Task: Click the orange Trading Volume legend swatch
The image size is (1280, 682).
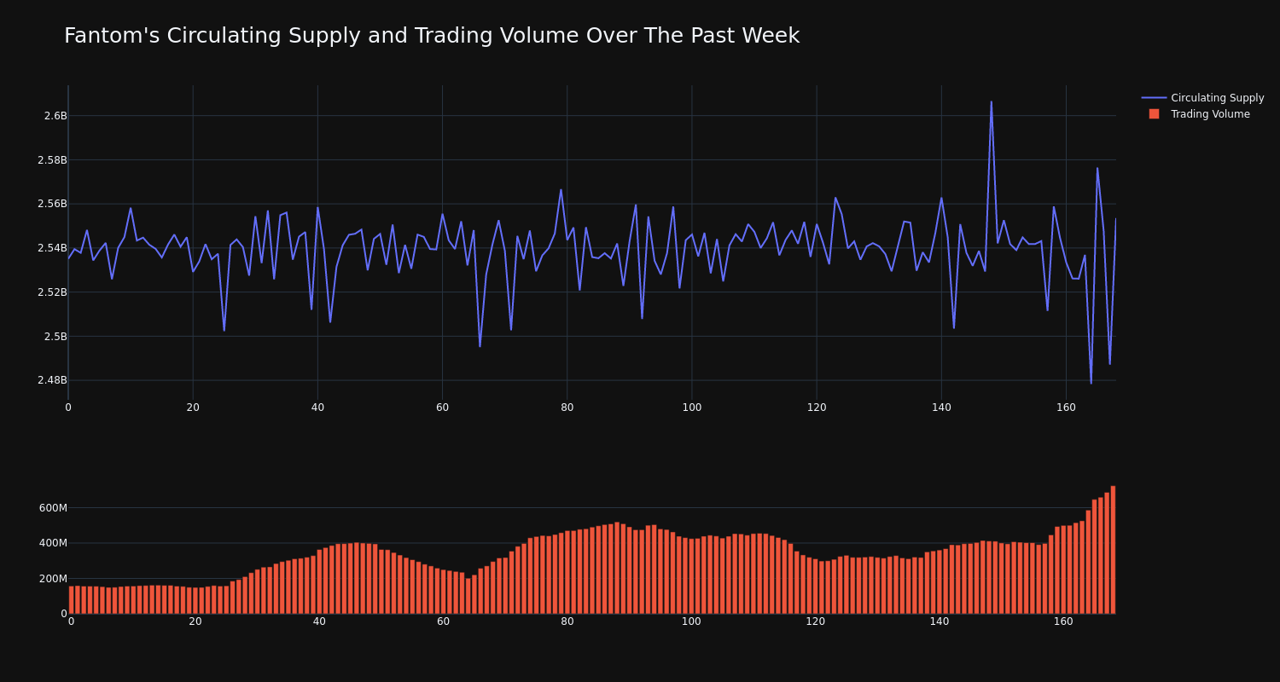Action: [x=1154, y=114]
